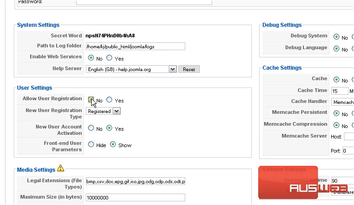The width and height of the screenshot is (354, 205).
Task: Reset the Help Server list
Action: pos(189,69)
